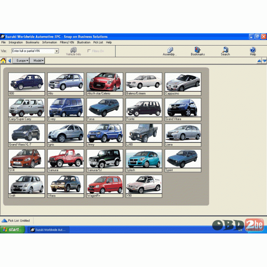Image resolution: width=267 pixels, height=267 pixels.
Task: Select the Every van thumbnail
Action: pyautogui.click(x=66, y=110)
